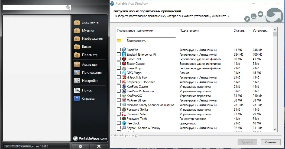The width and height of the screenshot is (285, 149).
Task: Select the Безопасность category label
Action: 136,41
